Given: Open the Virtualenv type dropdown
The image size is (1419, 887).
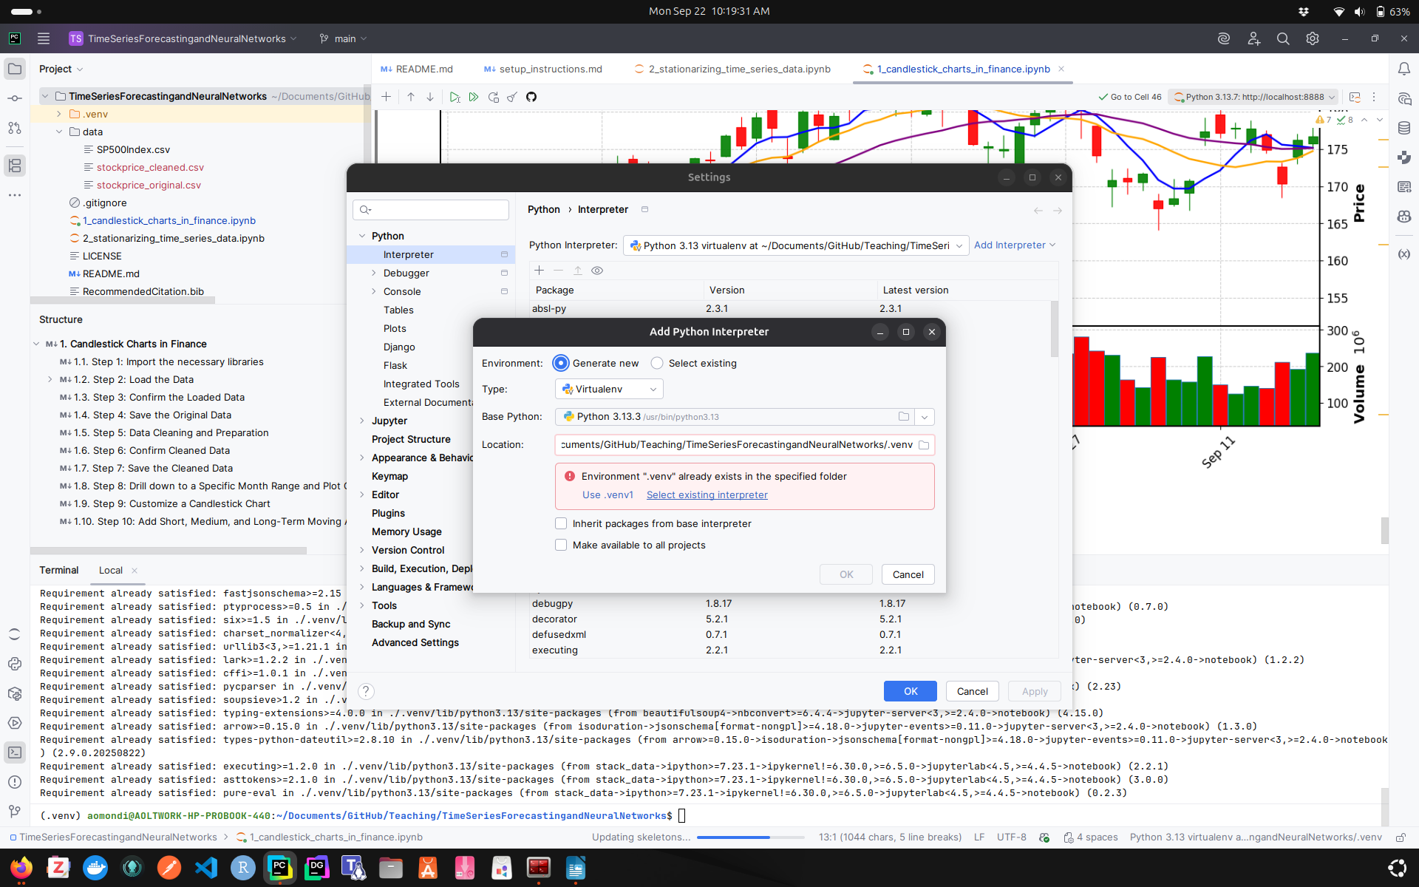Looking at the screenshot, I should pyautogui.click(x=609, y=389).
